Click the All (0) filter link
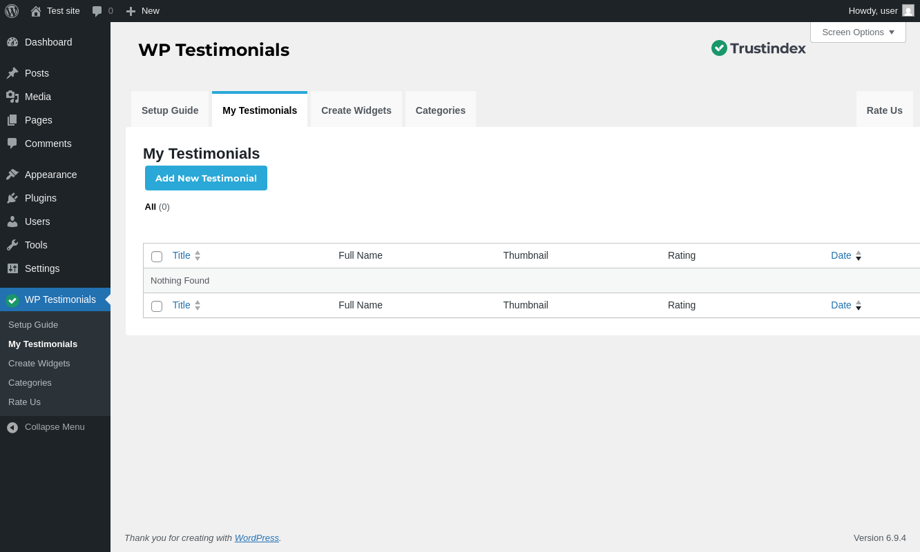 157,207
